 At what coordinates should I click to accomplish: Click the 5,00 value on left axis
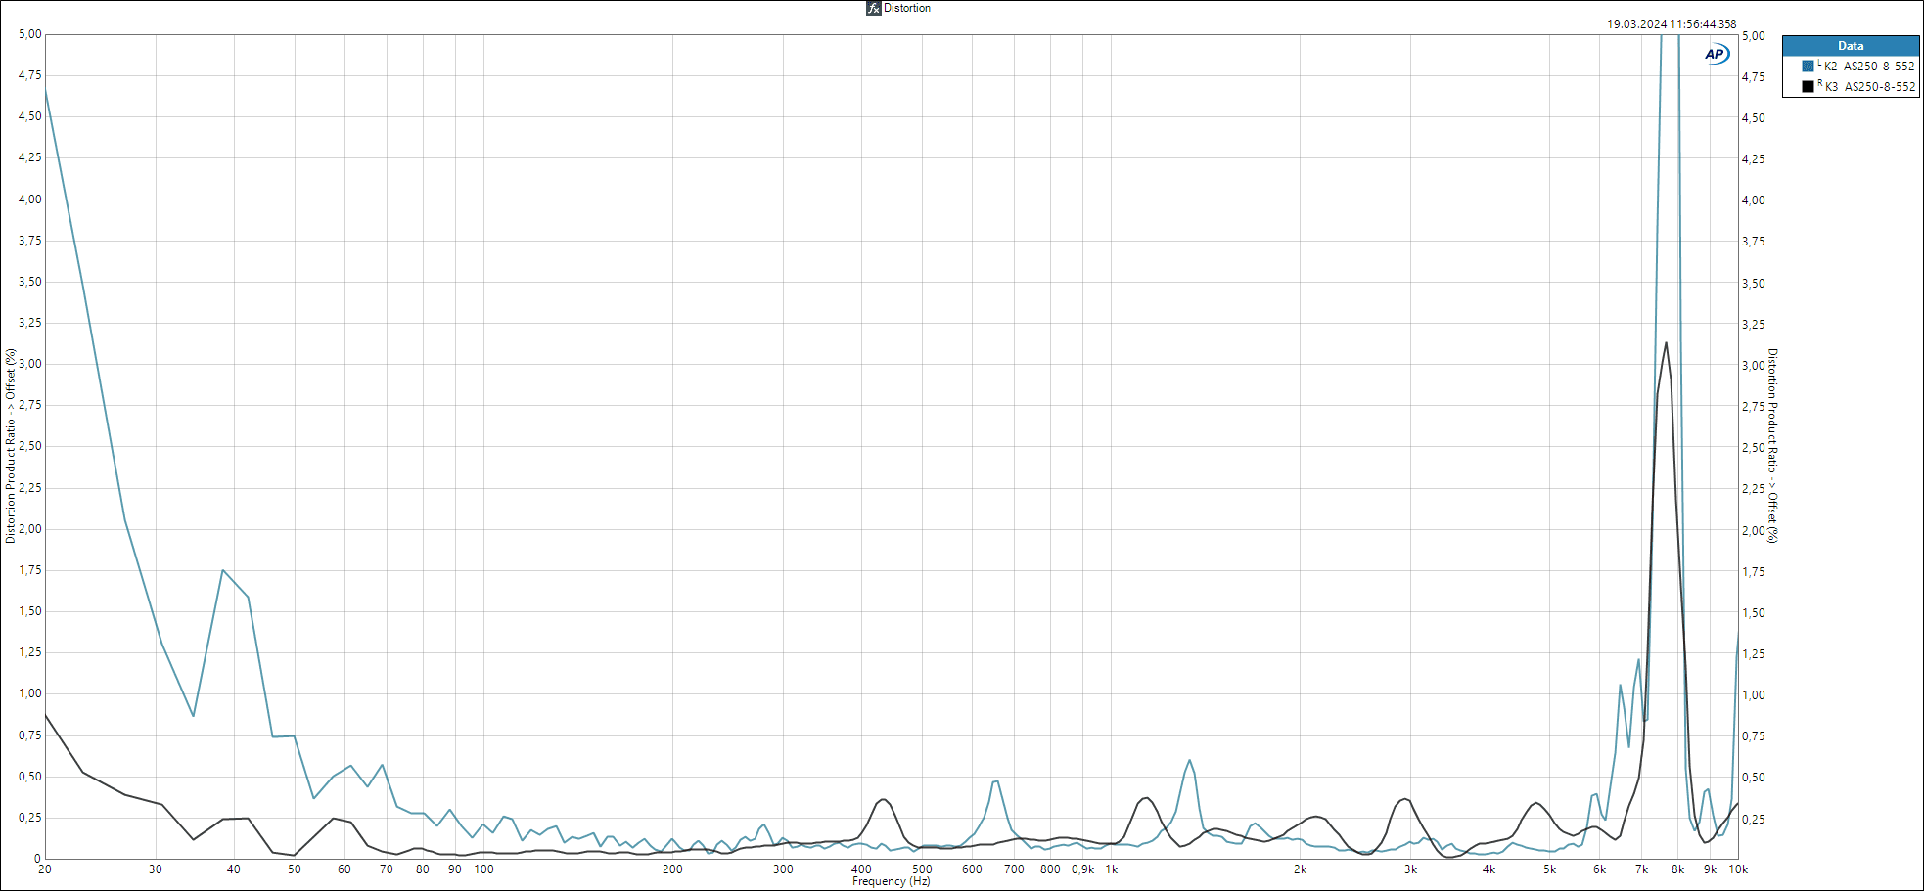click(x=30, y=34)
